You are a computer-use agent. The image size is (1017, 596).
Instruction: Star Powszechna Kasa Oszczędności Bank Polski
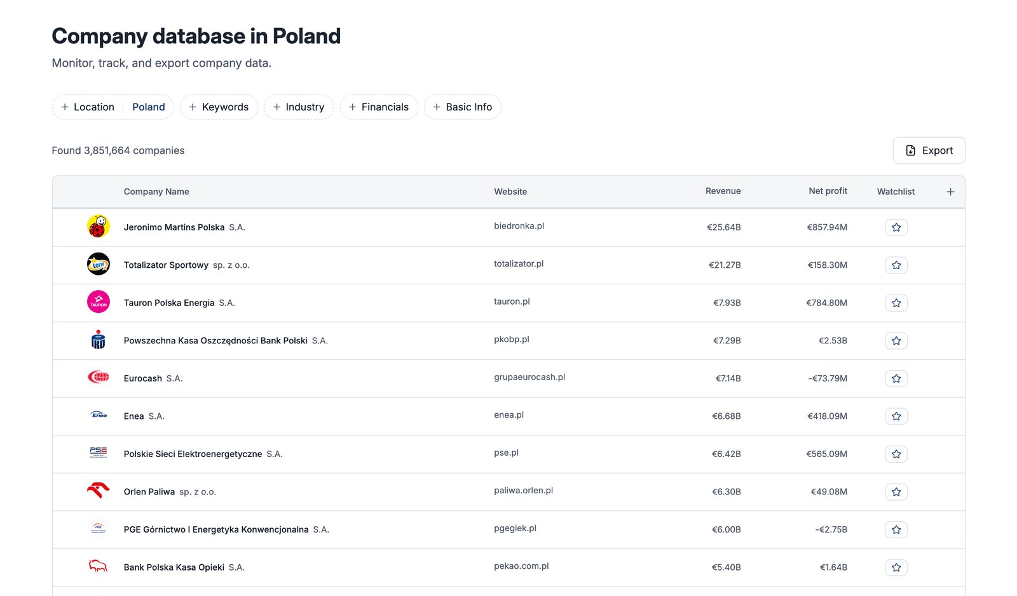click(896, 341)
